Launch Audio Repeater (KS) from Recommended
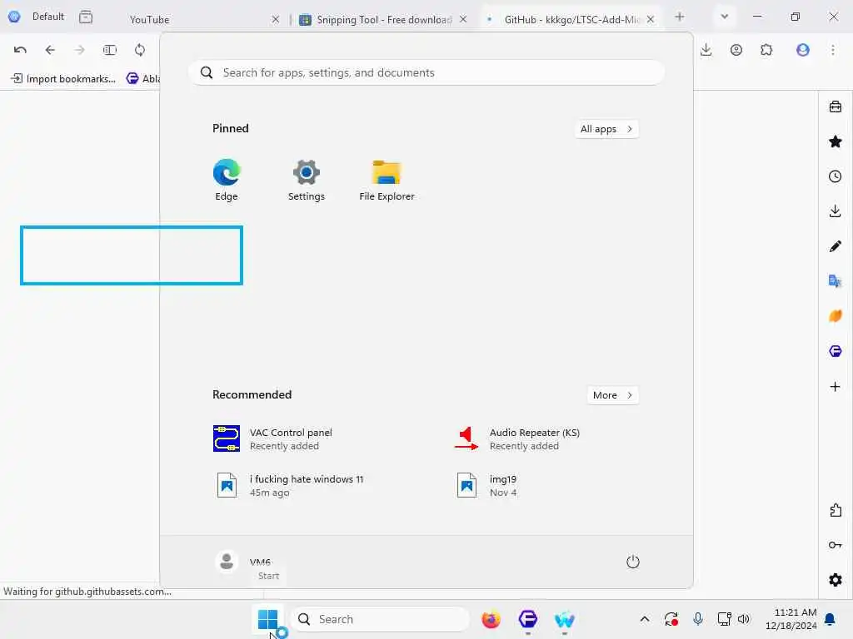Image resolution: width=853 pixels, height=639 pixels. [516, 439]
